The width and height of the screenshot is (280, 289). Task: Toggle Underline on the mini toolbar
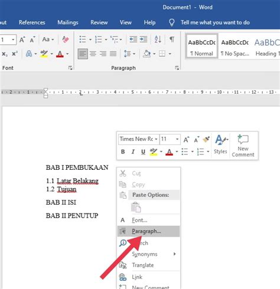pos(143,152)
